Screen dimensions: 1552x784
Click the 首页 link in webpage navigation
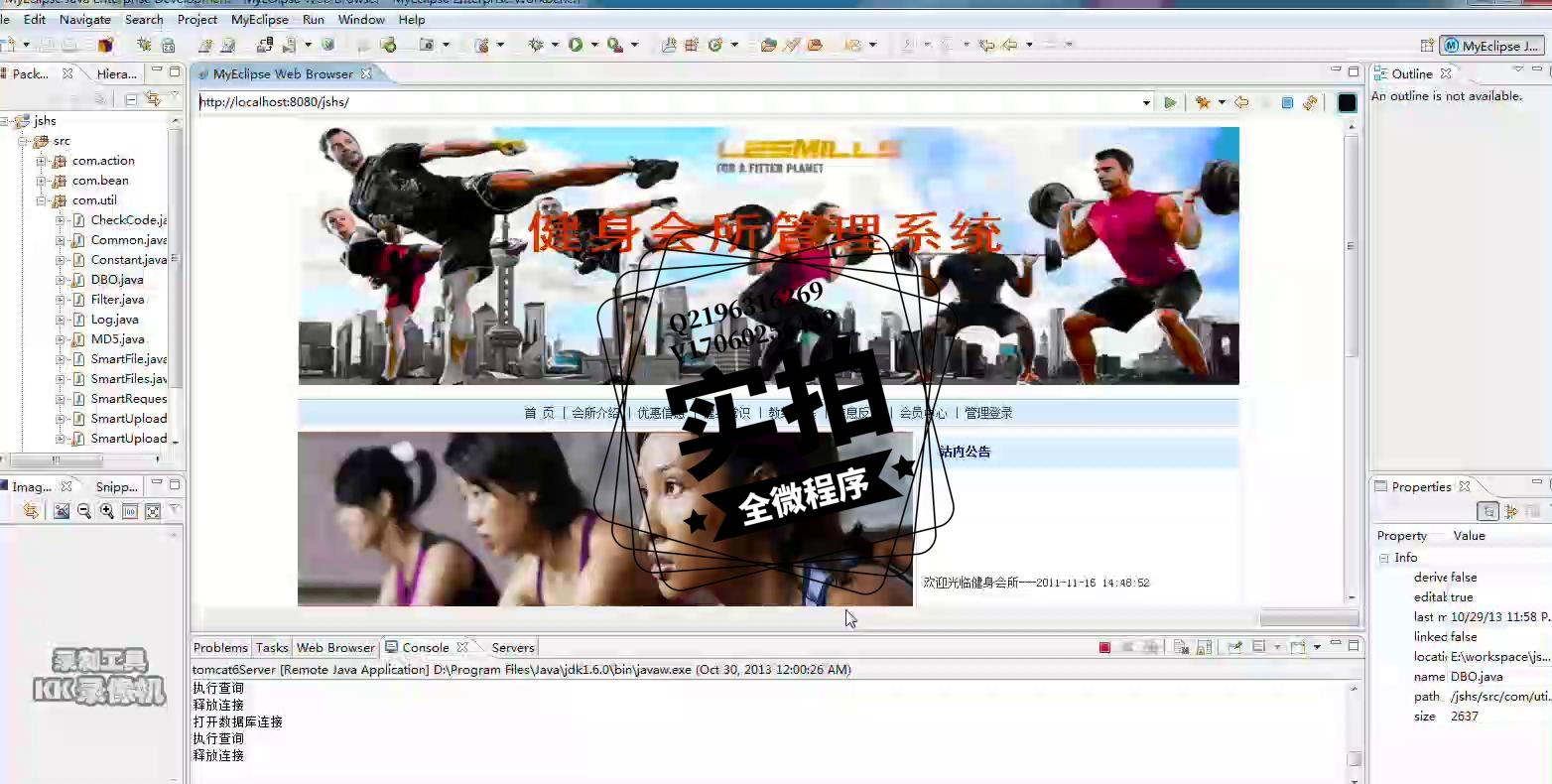pyautogui.click(x=539, y=413)
